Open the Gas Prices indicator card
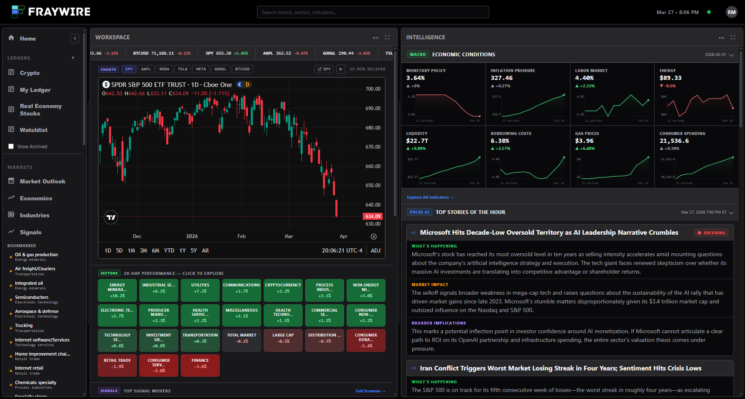This screenshot has width=745, height=399. tap(612, 157)
